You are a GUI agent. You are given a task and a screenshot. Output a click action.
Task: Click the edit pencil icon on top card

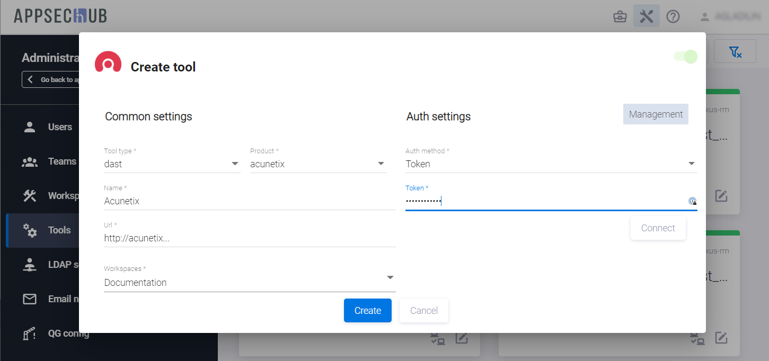721,196
